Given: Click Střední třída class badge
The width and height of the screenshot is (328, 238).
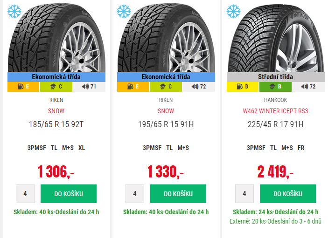Looking at the screenshot, I should point(275,77).
